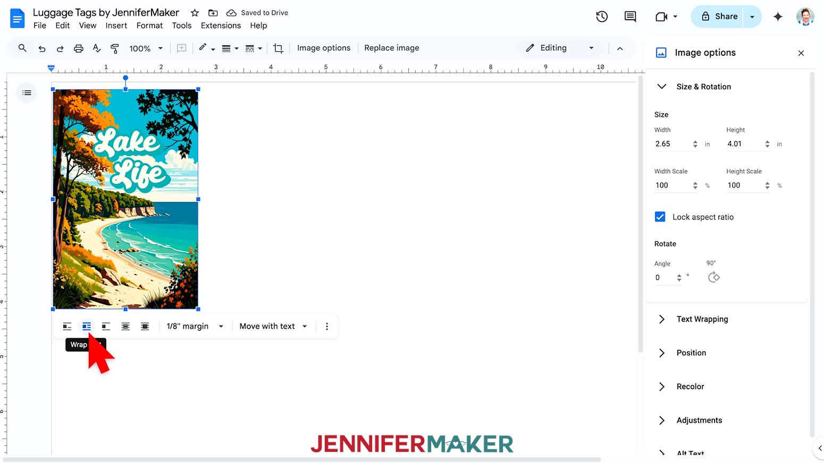Viewport: 824px width, 463px height.
Task: Collapse Size & Rotation section
Action: click(x=662, y=87)
